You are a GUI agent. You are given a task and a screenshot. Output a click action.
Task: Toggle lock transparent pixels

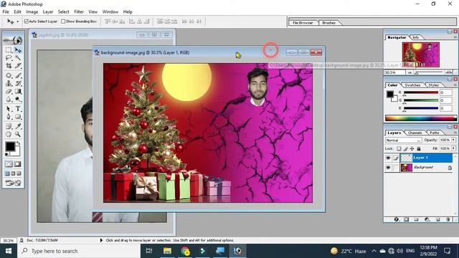point(399,148)
